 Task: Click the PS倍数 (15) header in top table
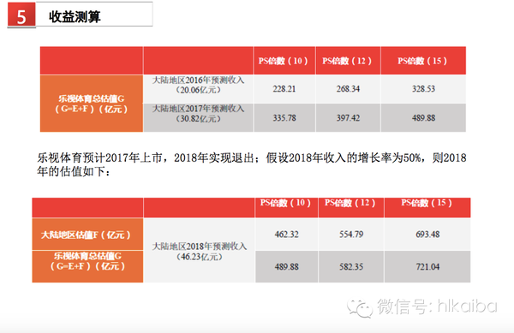coord(423,61)
